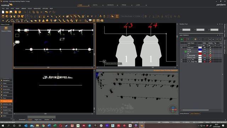Click the dotted grid snap icon
227x128 pixels.
tap(108, 16)
